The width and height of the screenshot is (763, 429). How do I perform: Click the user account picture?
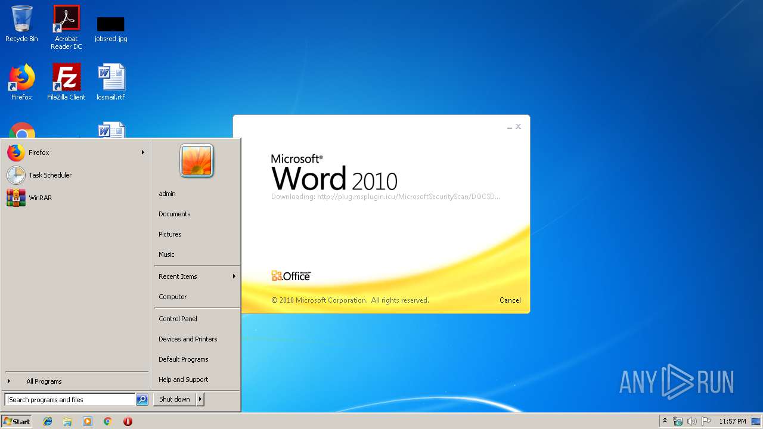(197, 160)
